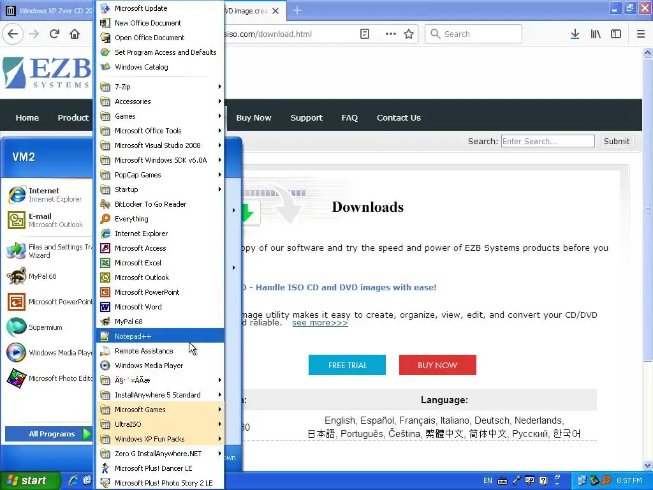This screenshot has width=653, height=490.
Task: Open Windows Catalog entry
Action: click(160, 67)
